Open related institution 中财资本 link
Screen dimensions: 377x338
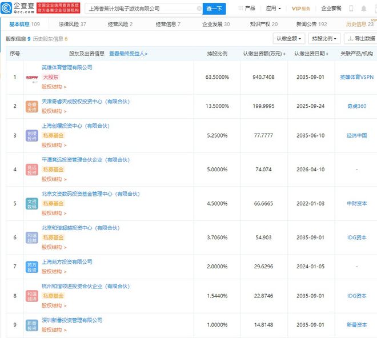356,204
